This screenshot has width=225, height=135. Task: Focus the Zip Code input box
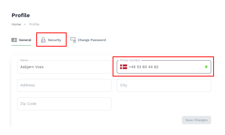[64, 104]
